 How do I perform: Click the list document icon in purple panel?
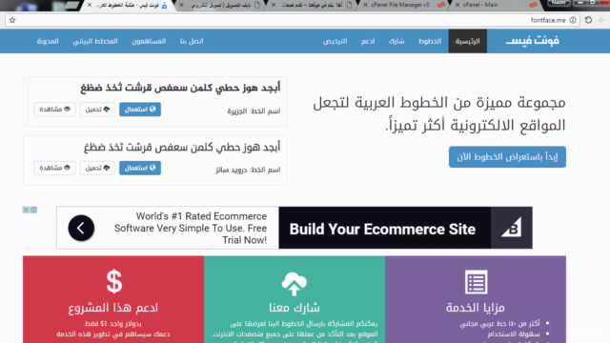(x=476, y=282)
